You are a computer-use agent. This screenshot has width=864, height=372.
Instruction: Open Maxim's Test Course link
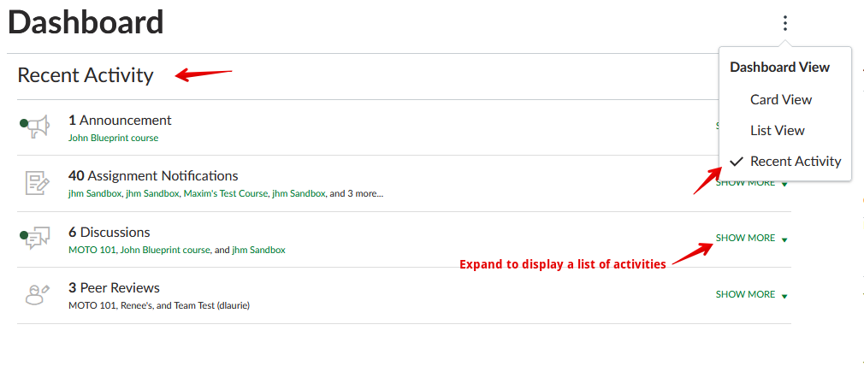(224, 194)
